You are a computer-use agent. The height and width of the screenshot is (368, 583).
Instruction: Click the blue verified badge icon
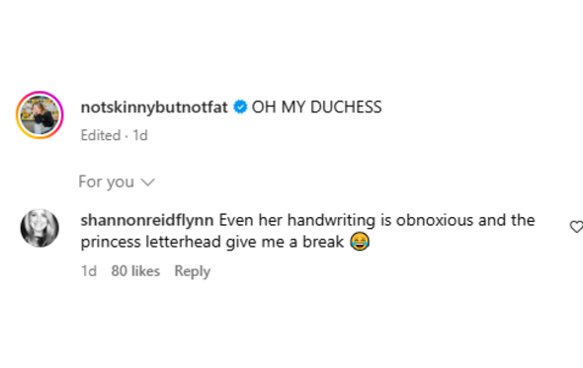[240, 107]
